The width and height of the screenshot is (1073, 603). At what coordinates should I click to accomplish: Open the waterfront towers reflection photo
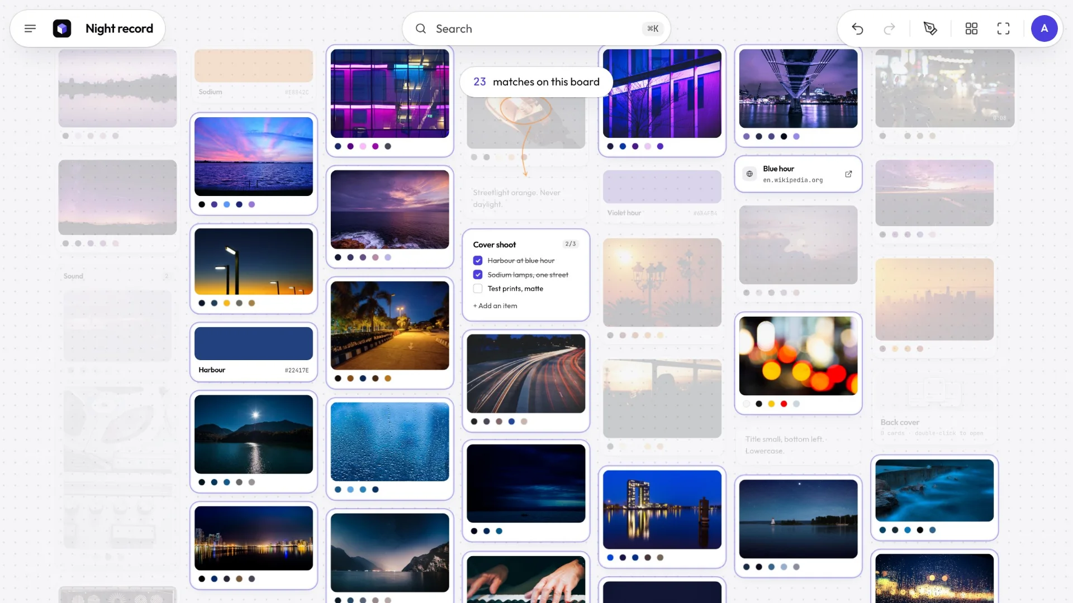tap(662, 510)
